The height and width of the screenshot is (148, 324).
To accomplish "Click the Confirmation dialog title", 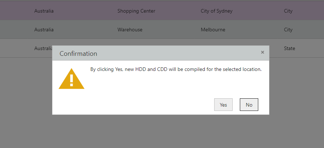I will point(78,54).
